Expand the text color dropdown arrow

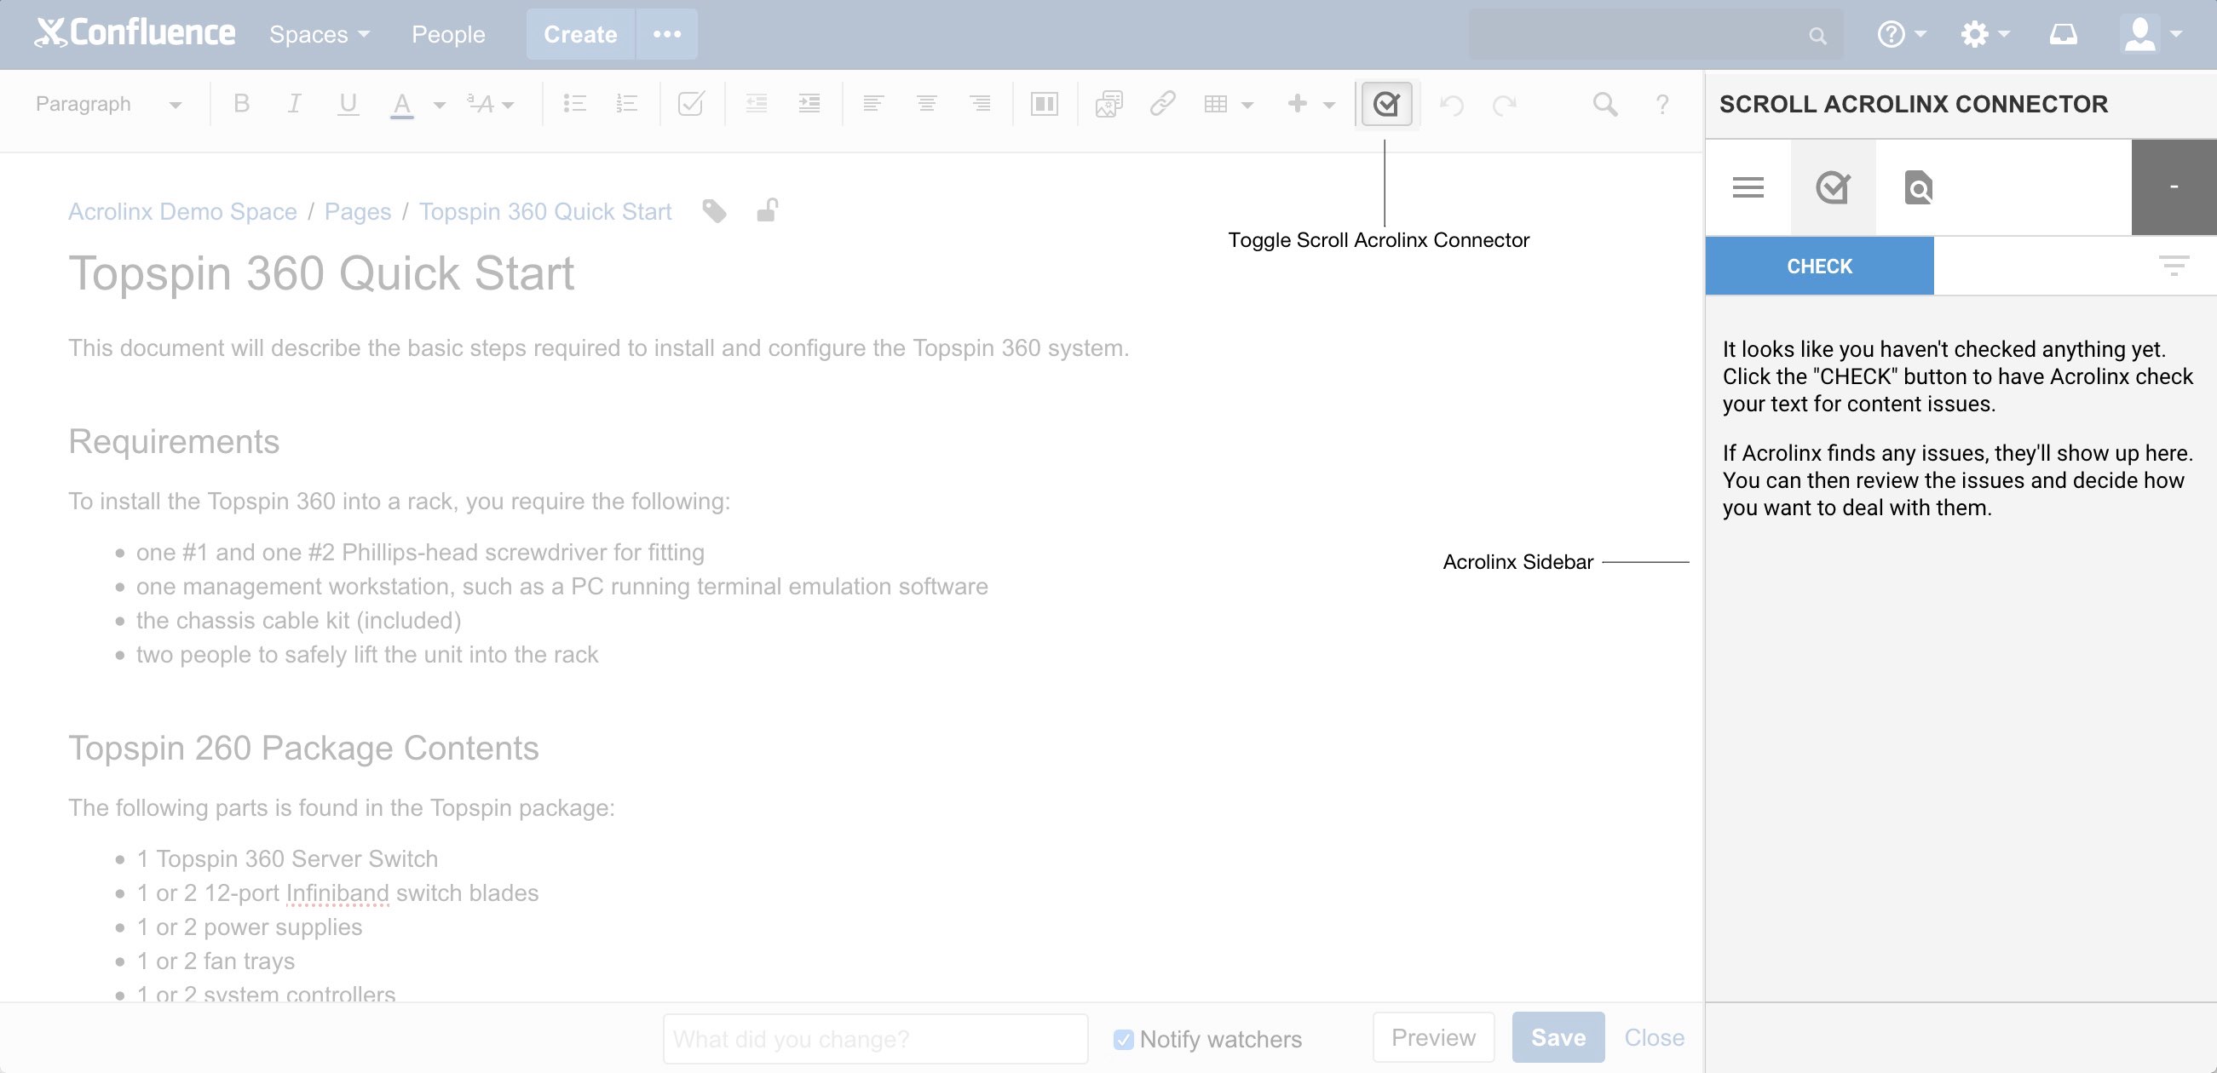click(x=440, y=105)
